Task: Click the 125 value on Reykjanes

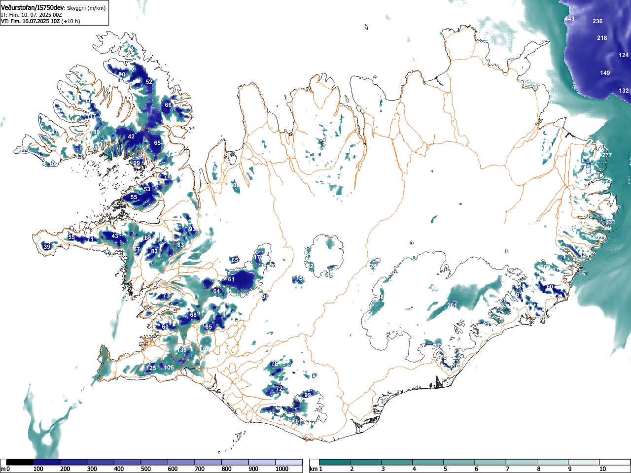Action: tap(151, 368)
